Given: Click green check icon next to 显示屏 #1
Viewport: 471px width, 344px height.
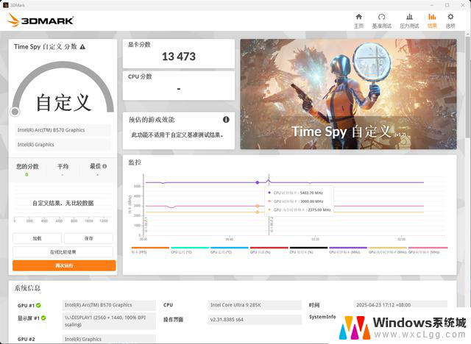Looking at the screenshot, I should 43,318.
